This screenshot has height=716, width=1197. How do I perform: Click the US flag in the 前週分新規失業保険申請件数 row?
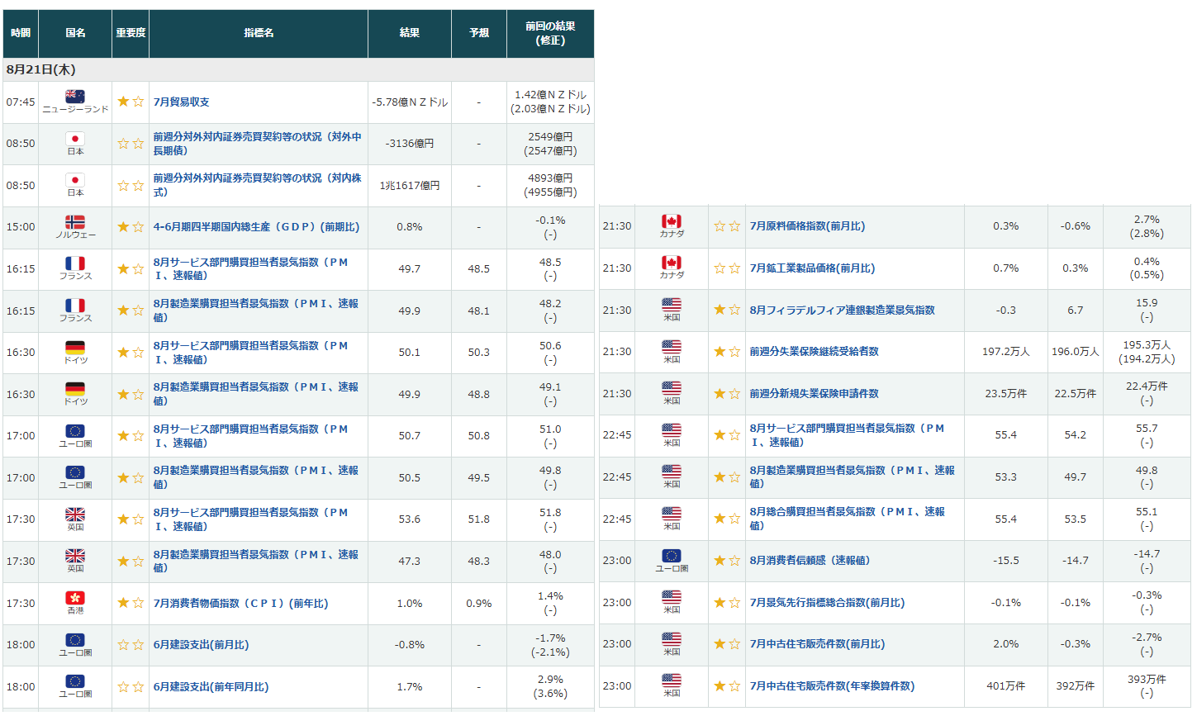[672, 388]
